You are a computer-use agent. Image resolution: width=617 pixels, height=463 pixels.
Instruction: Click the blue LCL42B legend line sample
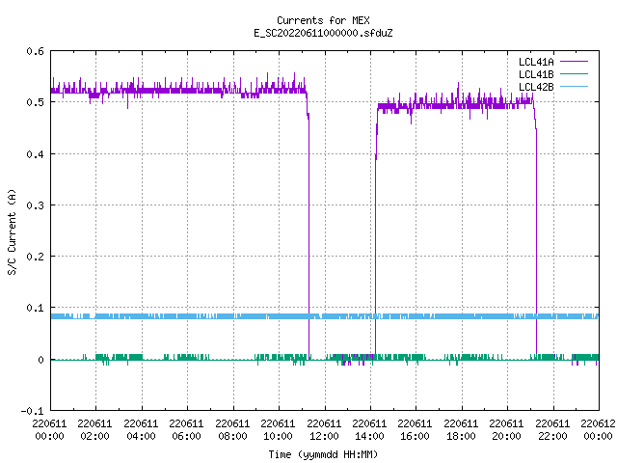(574, 86)
